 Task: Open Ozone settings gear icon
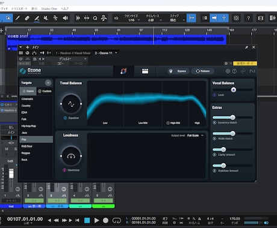pos(228,71)
